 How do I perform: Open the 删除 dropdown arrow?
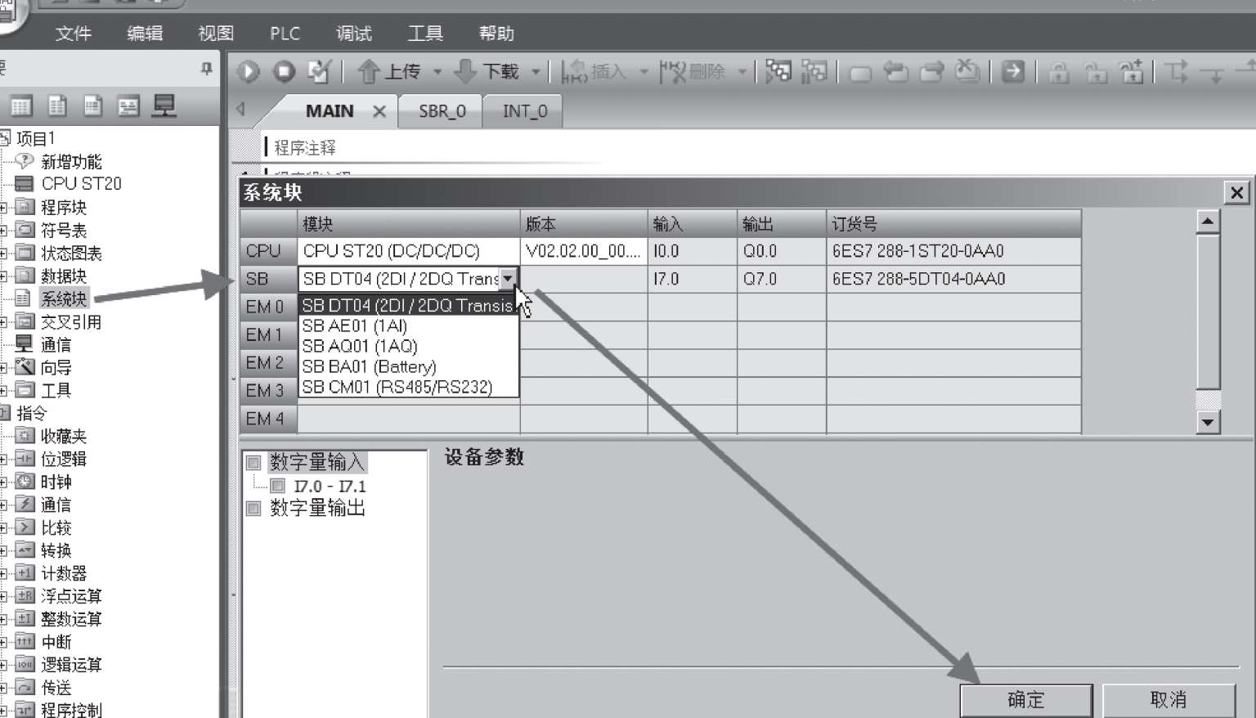pyautogui.click(x=742, y=73)
